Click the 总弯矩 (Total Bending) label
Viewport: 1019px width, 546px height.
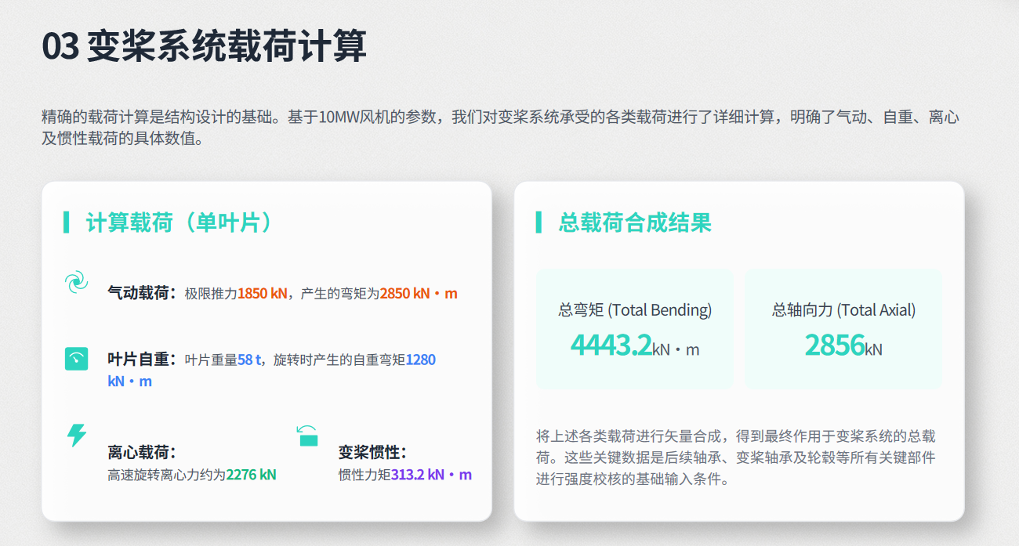pyautogui.click(x=635, y=310)
